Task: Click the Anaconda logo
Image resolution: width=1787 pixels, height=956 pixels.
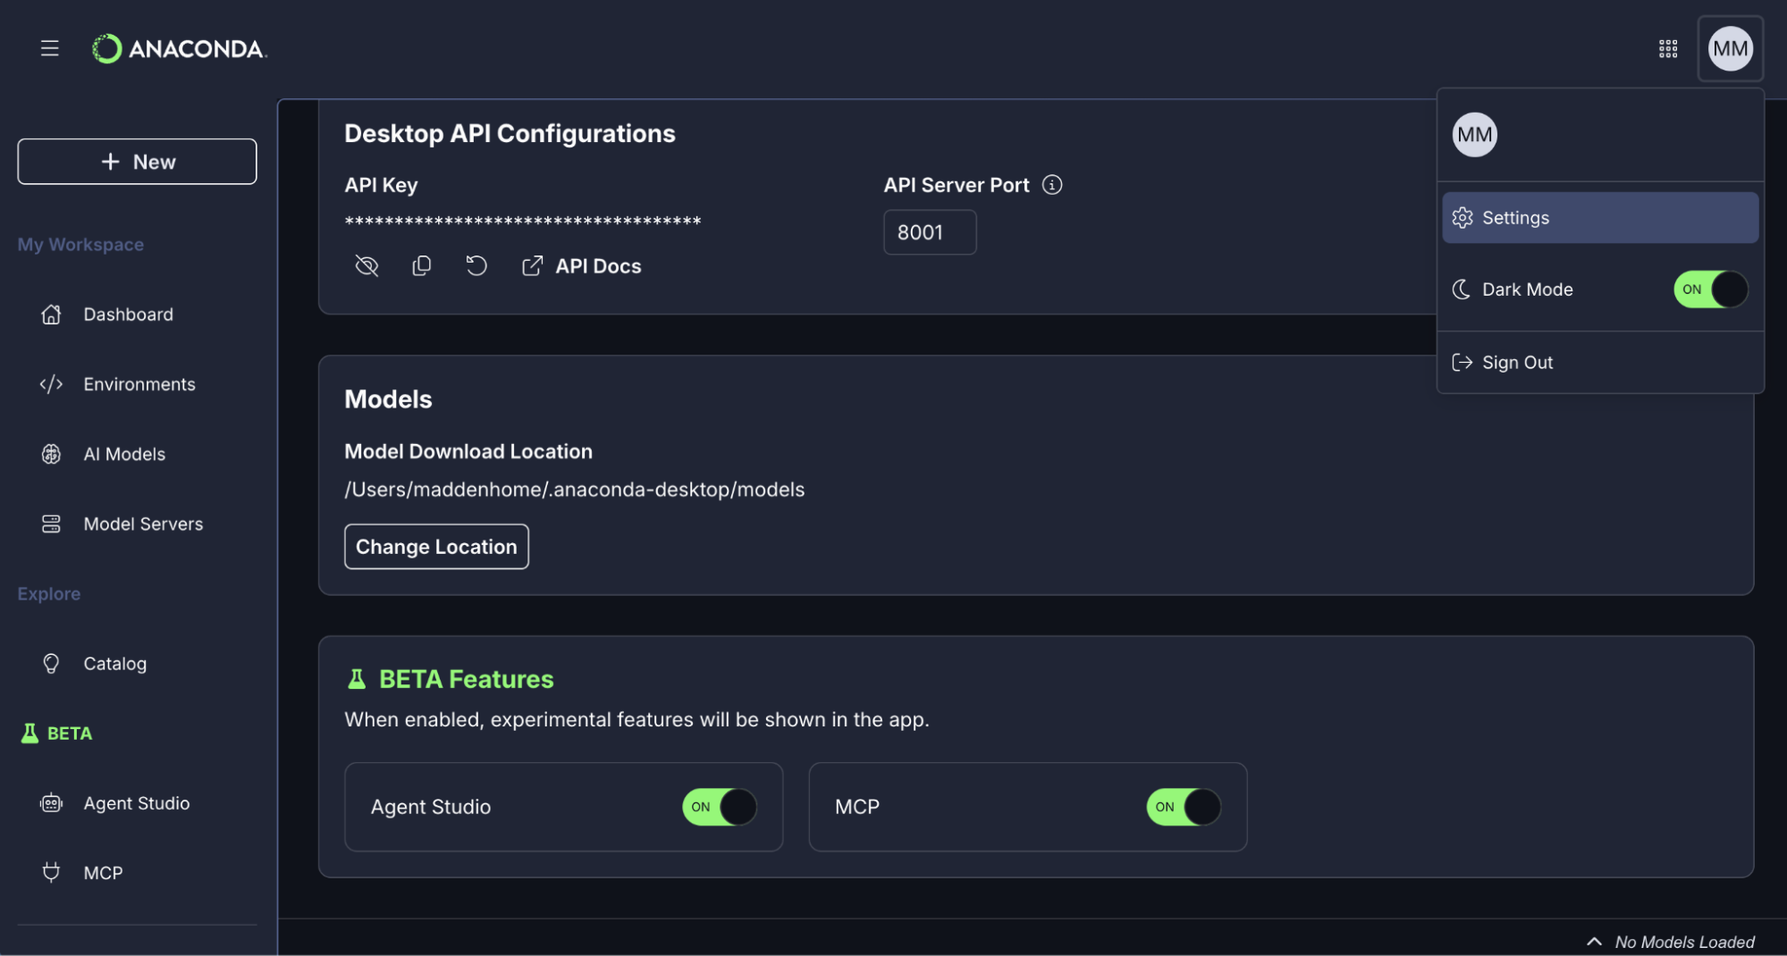Action: pos(180,48)
